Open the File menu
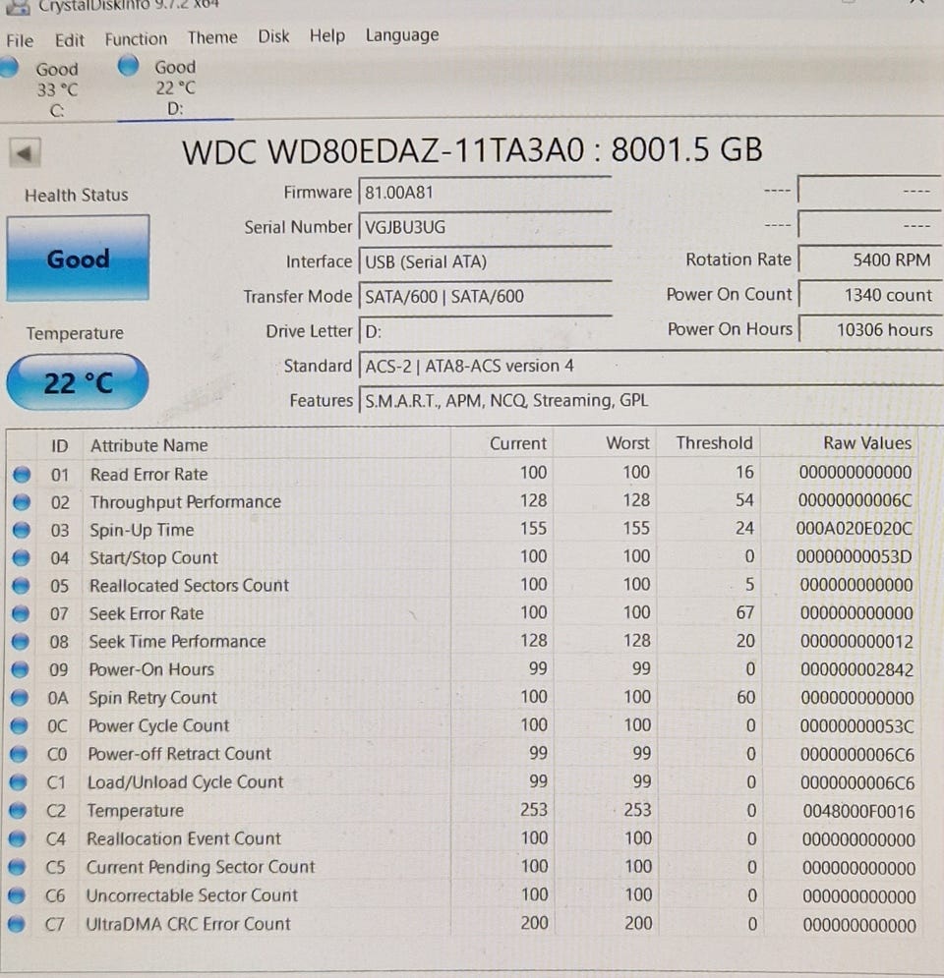 20,40
